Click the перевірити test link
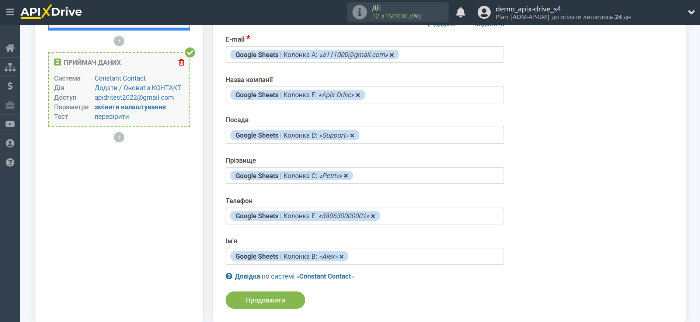This screenshot has width=700, height=322. [112, 117]
